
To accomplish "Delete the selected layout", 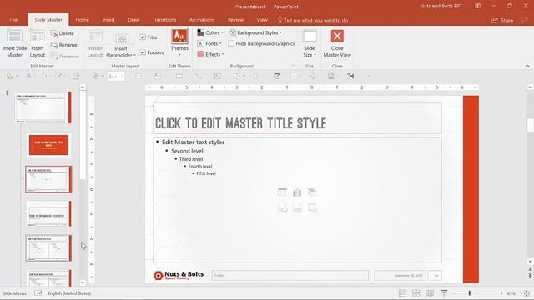I will point(63,33).
